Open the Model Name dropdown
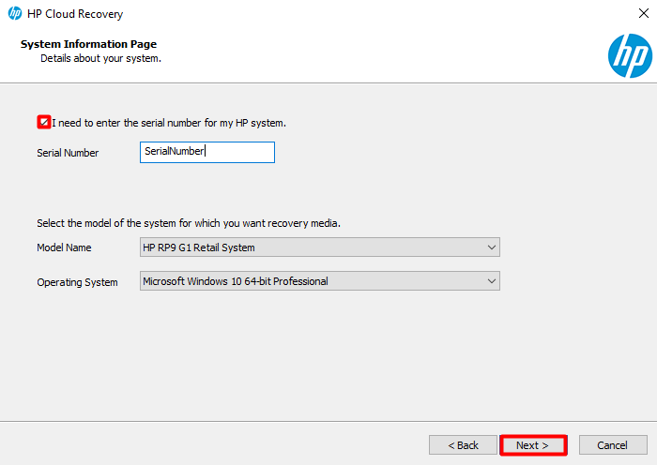The height and width of the screenshot is (465, 657). (x=320, y=247)
